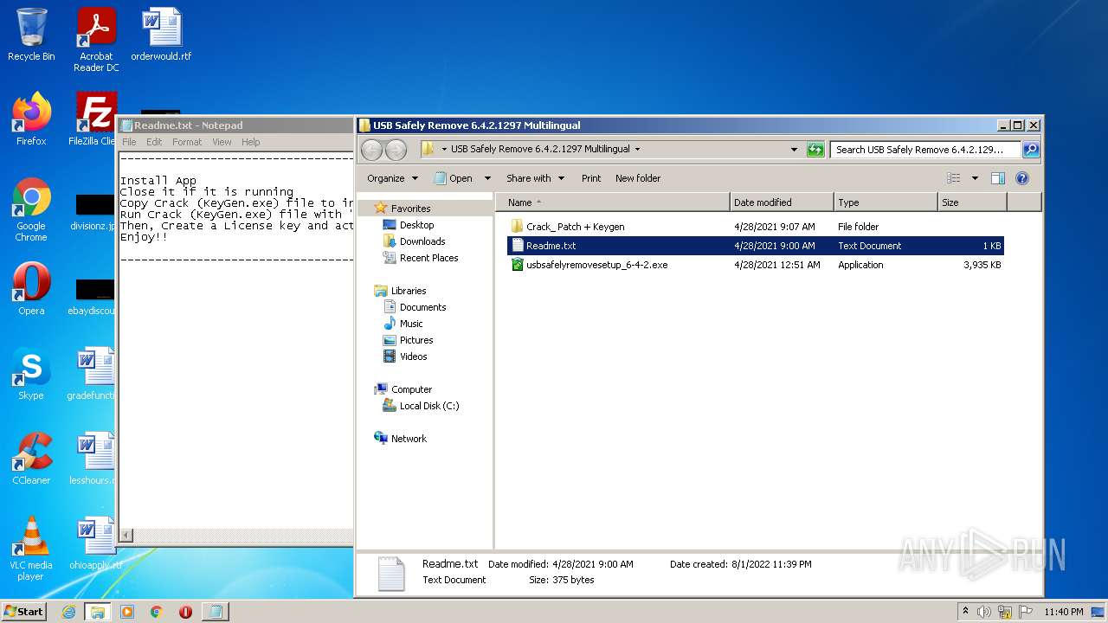Open Opera from taskbar

[185, 612]
